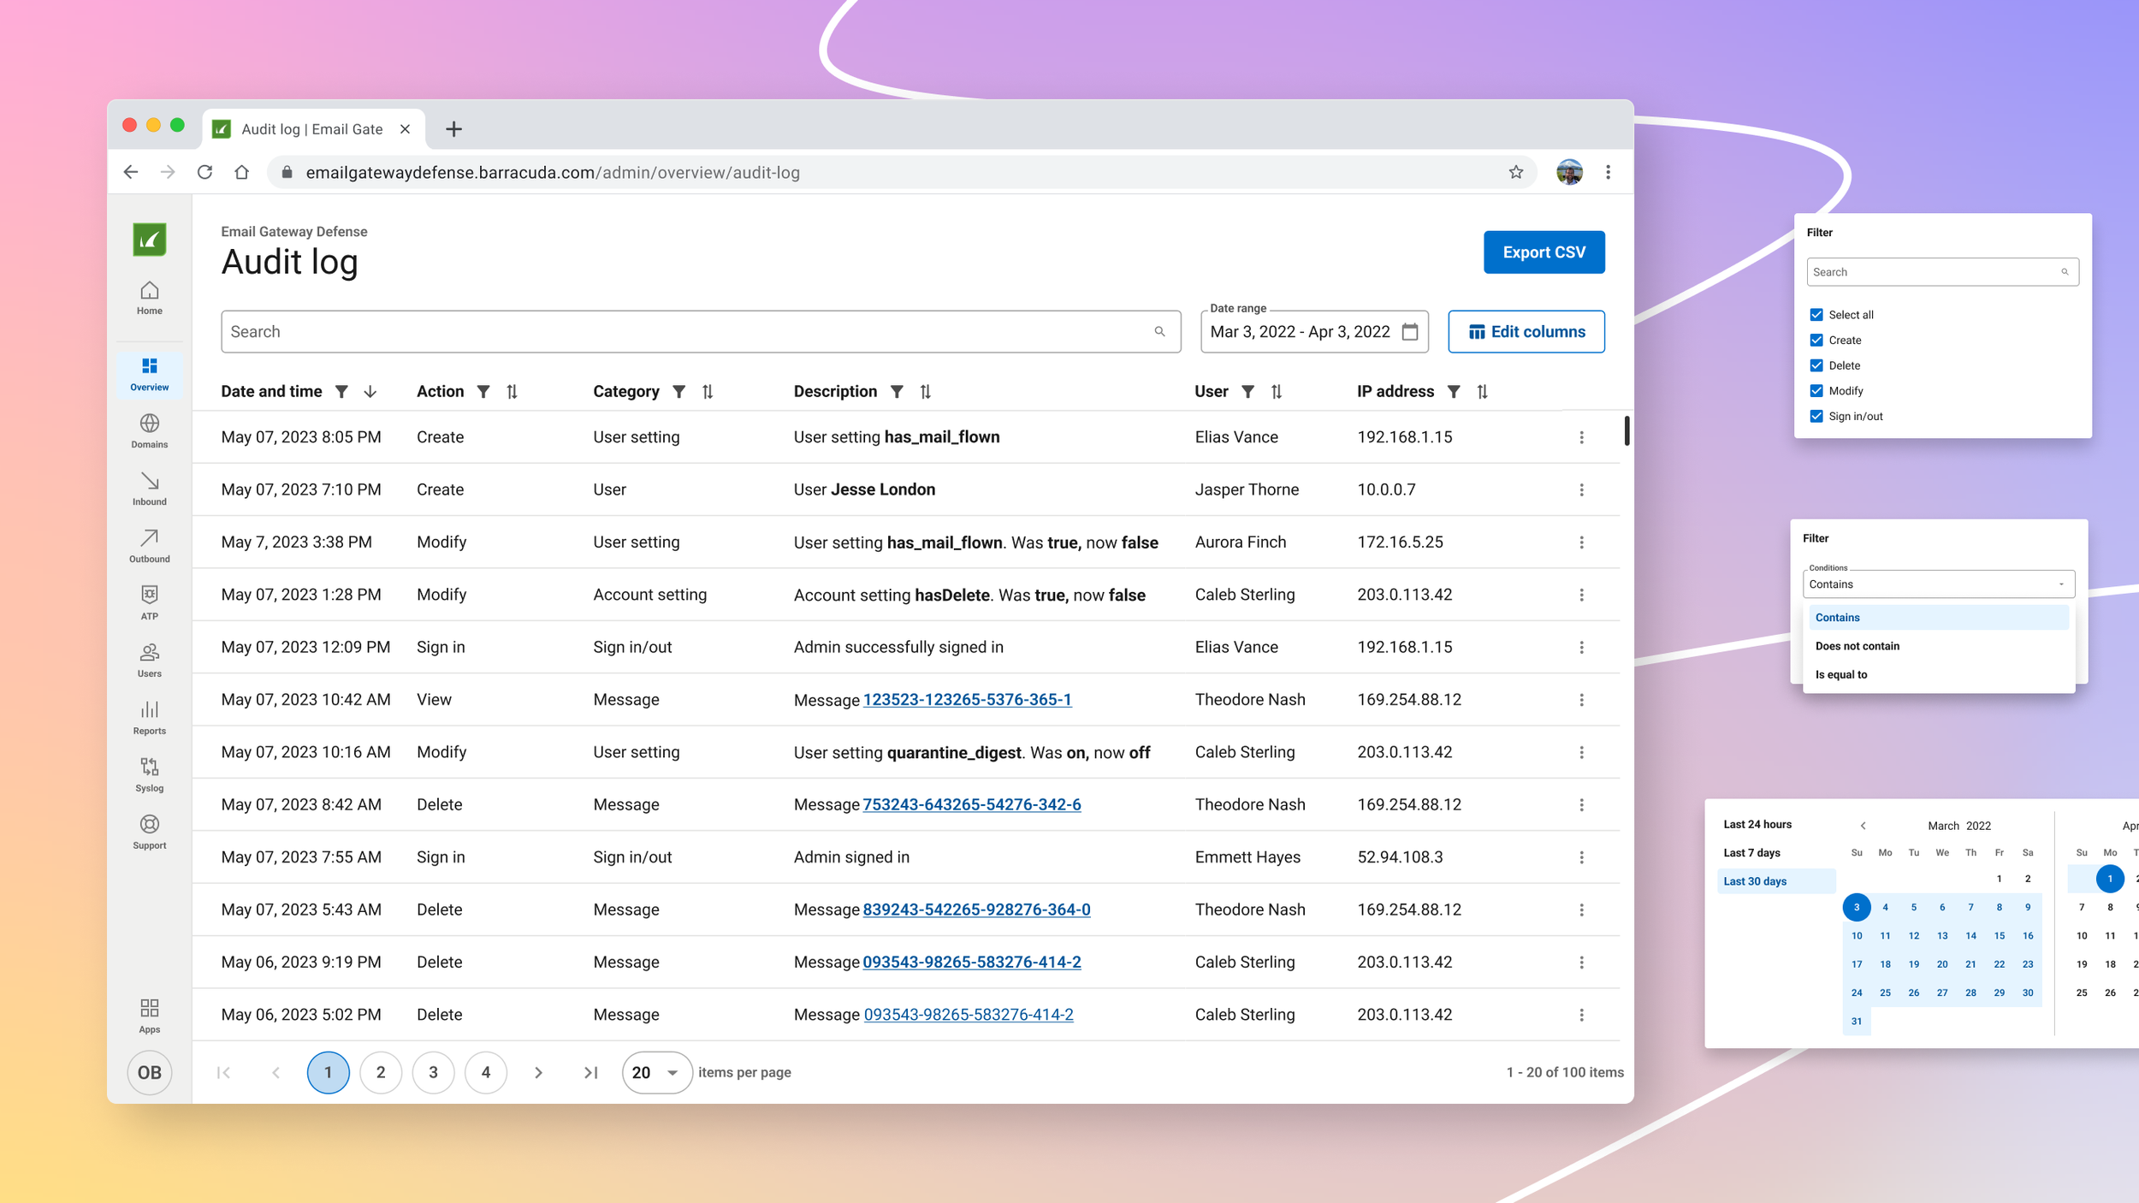The height and width of the screenshot is (1203, 2139).
Task: Toggle the Sign in/out filter checkbox
Action: click(x=1816, y=417)
